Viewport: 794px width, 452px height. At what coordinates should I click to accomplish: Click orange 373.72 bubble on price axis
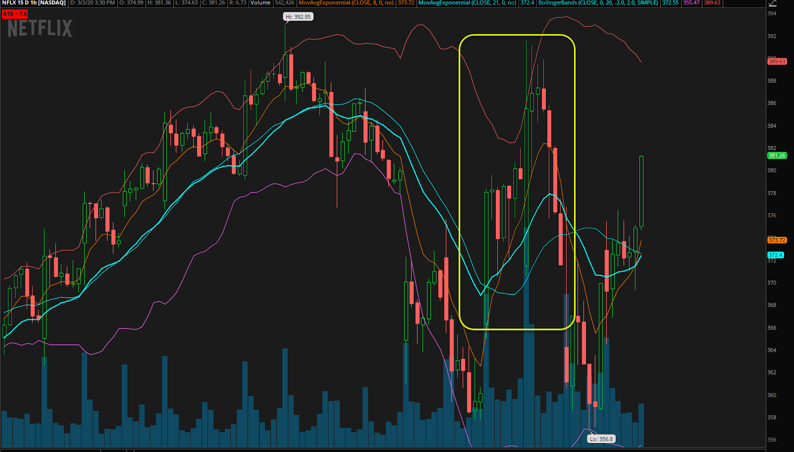777,240
